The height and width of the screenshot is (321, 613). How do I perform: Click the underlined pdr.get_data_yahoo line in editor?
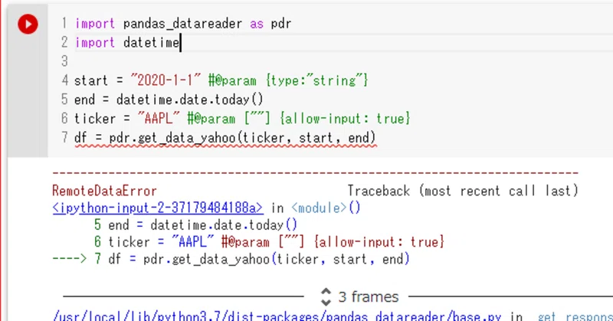[x=225, y=138]
